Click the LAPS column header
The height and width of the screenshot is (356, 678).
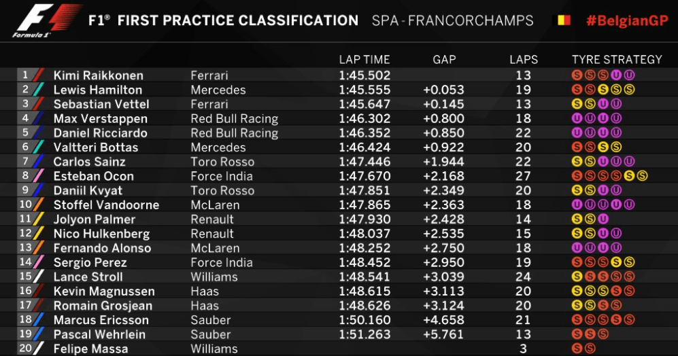(x=523, y=60)
